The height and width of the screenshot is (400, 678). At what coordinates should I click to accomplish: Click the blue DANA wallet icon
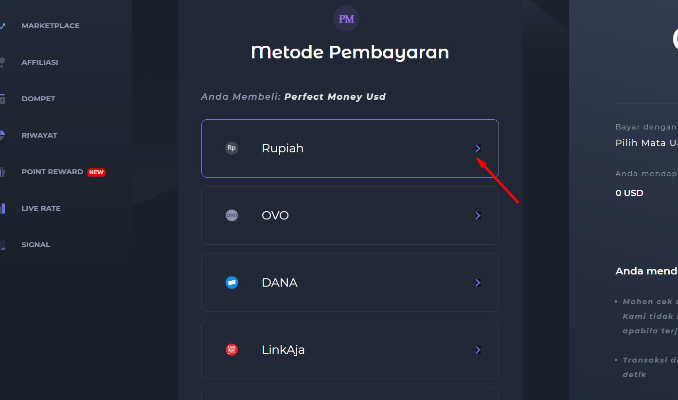[232, 282]
